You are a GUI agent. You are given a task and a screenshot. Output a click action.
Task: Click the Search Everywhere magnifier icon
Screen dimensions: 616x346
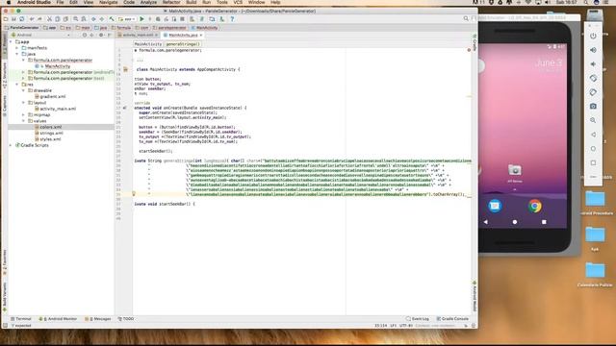point(466,18)
